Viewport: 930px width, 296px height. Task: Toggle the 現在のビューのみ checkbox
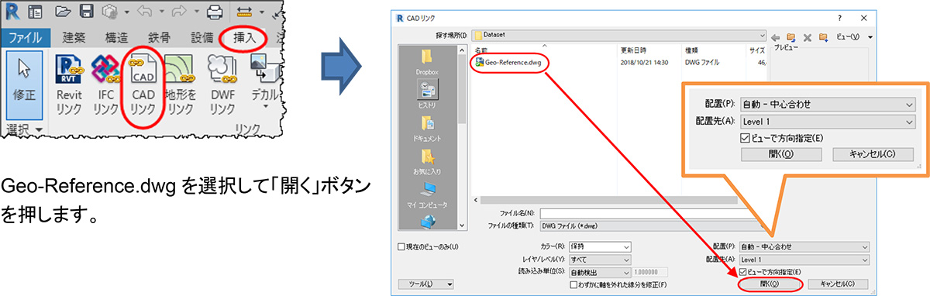401,246
